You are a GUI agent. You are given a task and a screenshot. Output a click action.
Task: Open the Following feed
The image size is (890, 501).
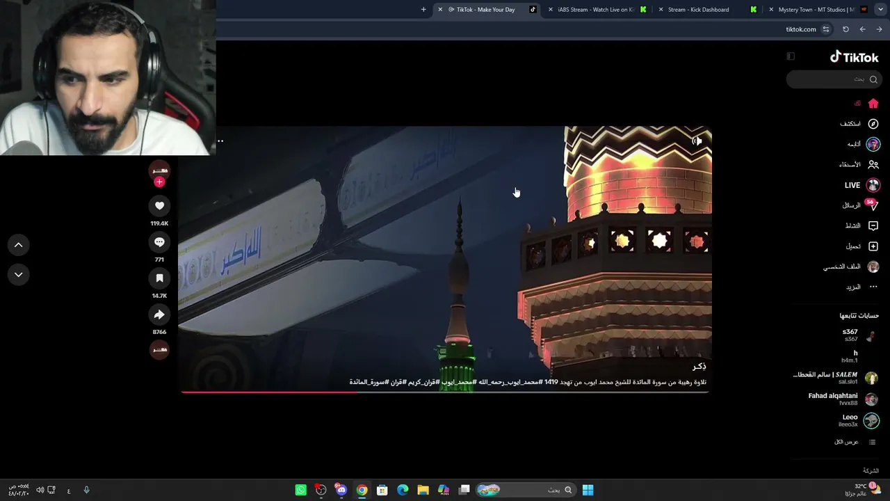coord(863,144)
